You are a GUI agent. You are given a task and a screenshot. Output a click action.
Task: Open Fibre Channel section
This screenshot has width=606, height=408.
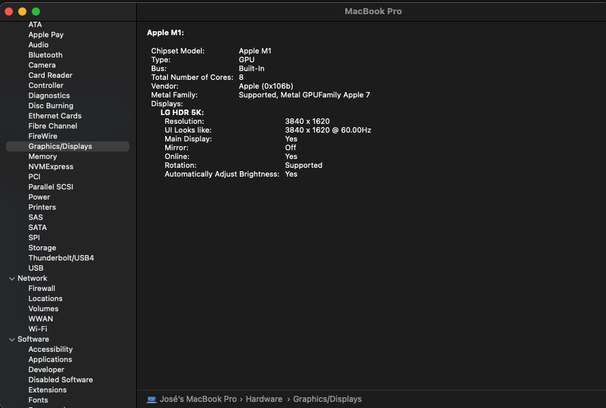[x=53, y=126]
